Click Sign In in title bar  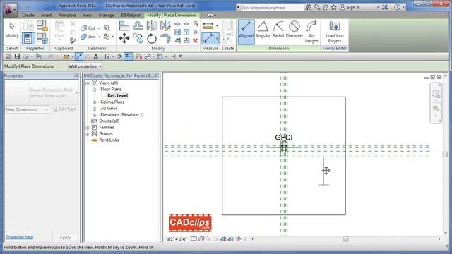353,8
